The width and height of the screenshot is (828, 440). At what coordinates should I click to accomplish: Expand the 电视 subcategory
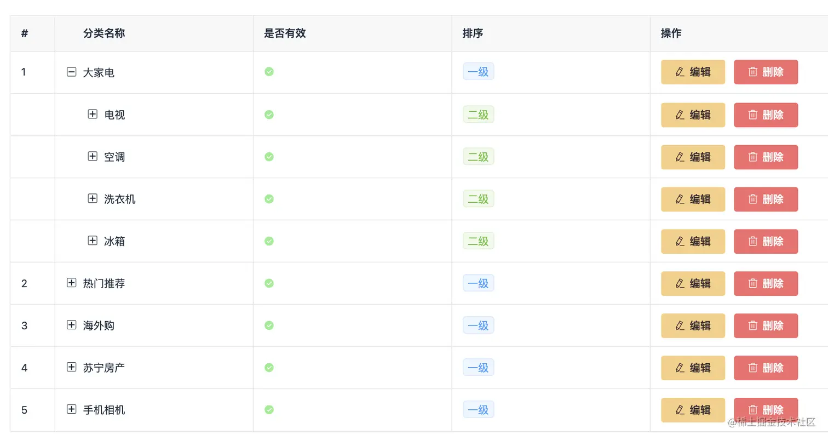[x=93, y=114]
